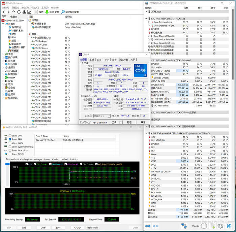The image size is (236, 232).
Task: Click the red X icon in HWiNFO footer
Action: point(230,226)
